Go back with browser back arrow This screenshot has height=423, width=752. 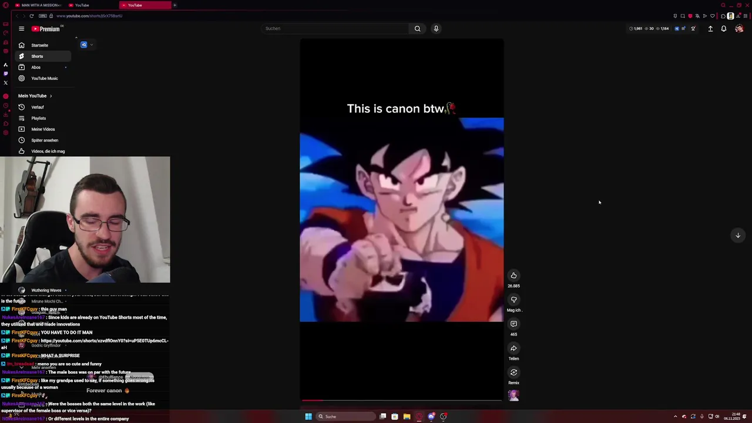(17, 16)
